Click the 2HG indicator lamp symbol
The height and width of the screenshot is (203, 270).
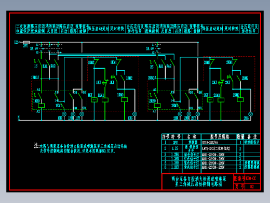pyautogui.click(x=251, y=114)
